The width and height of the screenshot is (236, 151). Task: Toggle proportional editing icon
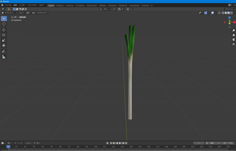[x=128, y=9]
